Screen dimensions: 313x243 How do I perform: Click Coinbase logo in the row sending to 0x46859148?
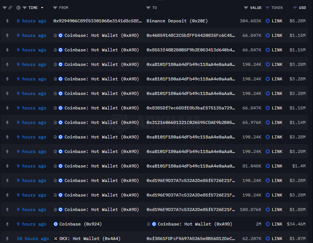[61, 35]
